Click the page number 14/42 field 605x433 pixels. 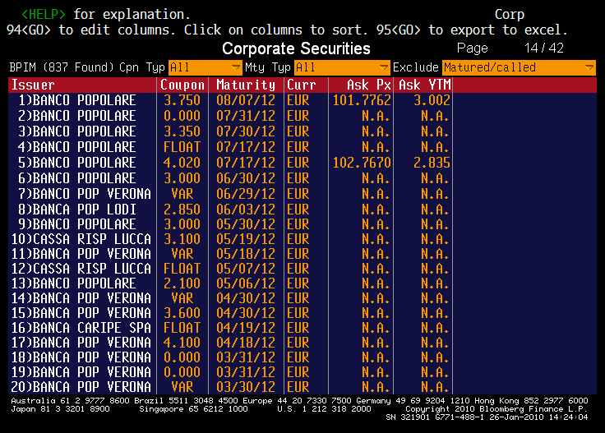coord(543,48)
